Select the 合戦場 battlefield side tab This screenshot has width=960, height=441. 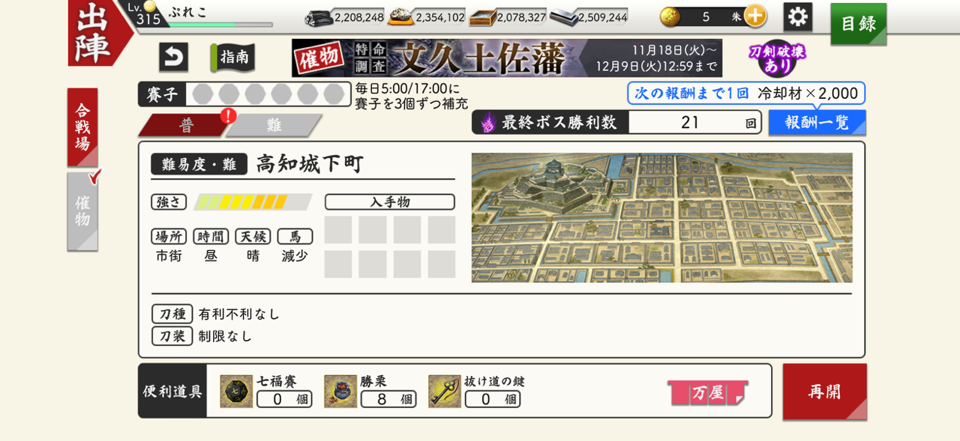[82, 127]
